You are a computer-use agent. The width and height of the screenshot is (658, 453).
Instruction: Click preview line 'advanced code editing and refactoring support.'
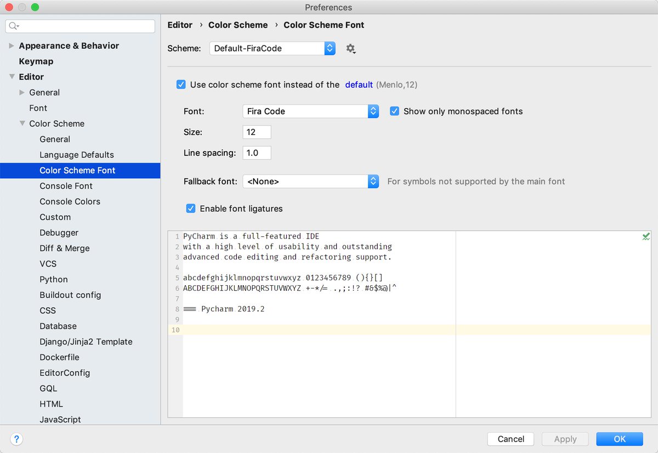(x=287, y=257)
